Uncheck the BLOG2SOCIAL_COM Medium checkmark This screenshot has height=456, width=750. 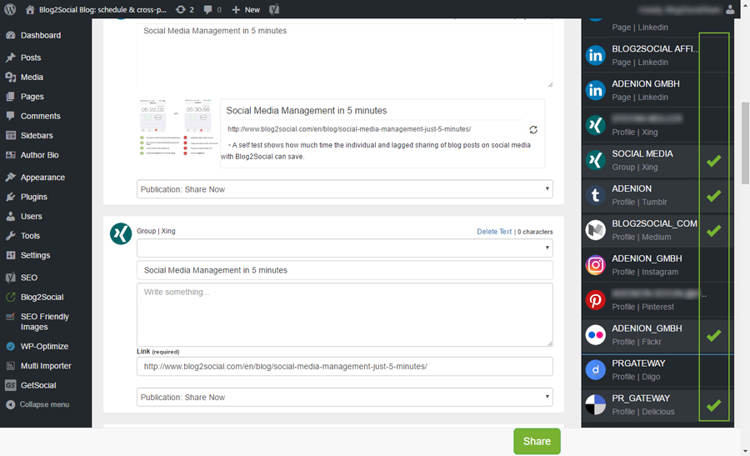(x=713, y=231)
